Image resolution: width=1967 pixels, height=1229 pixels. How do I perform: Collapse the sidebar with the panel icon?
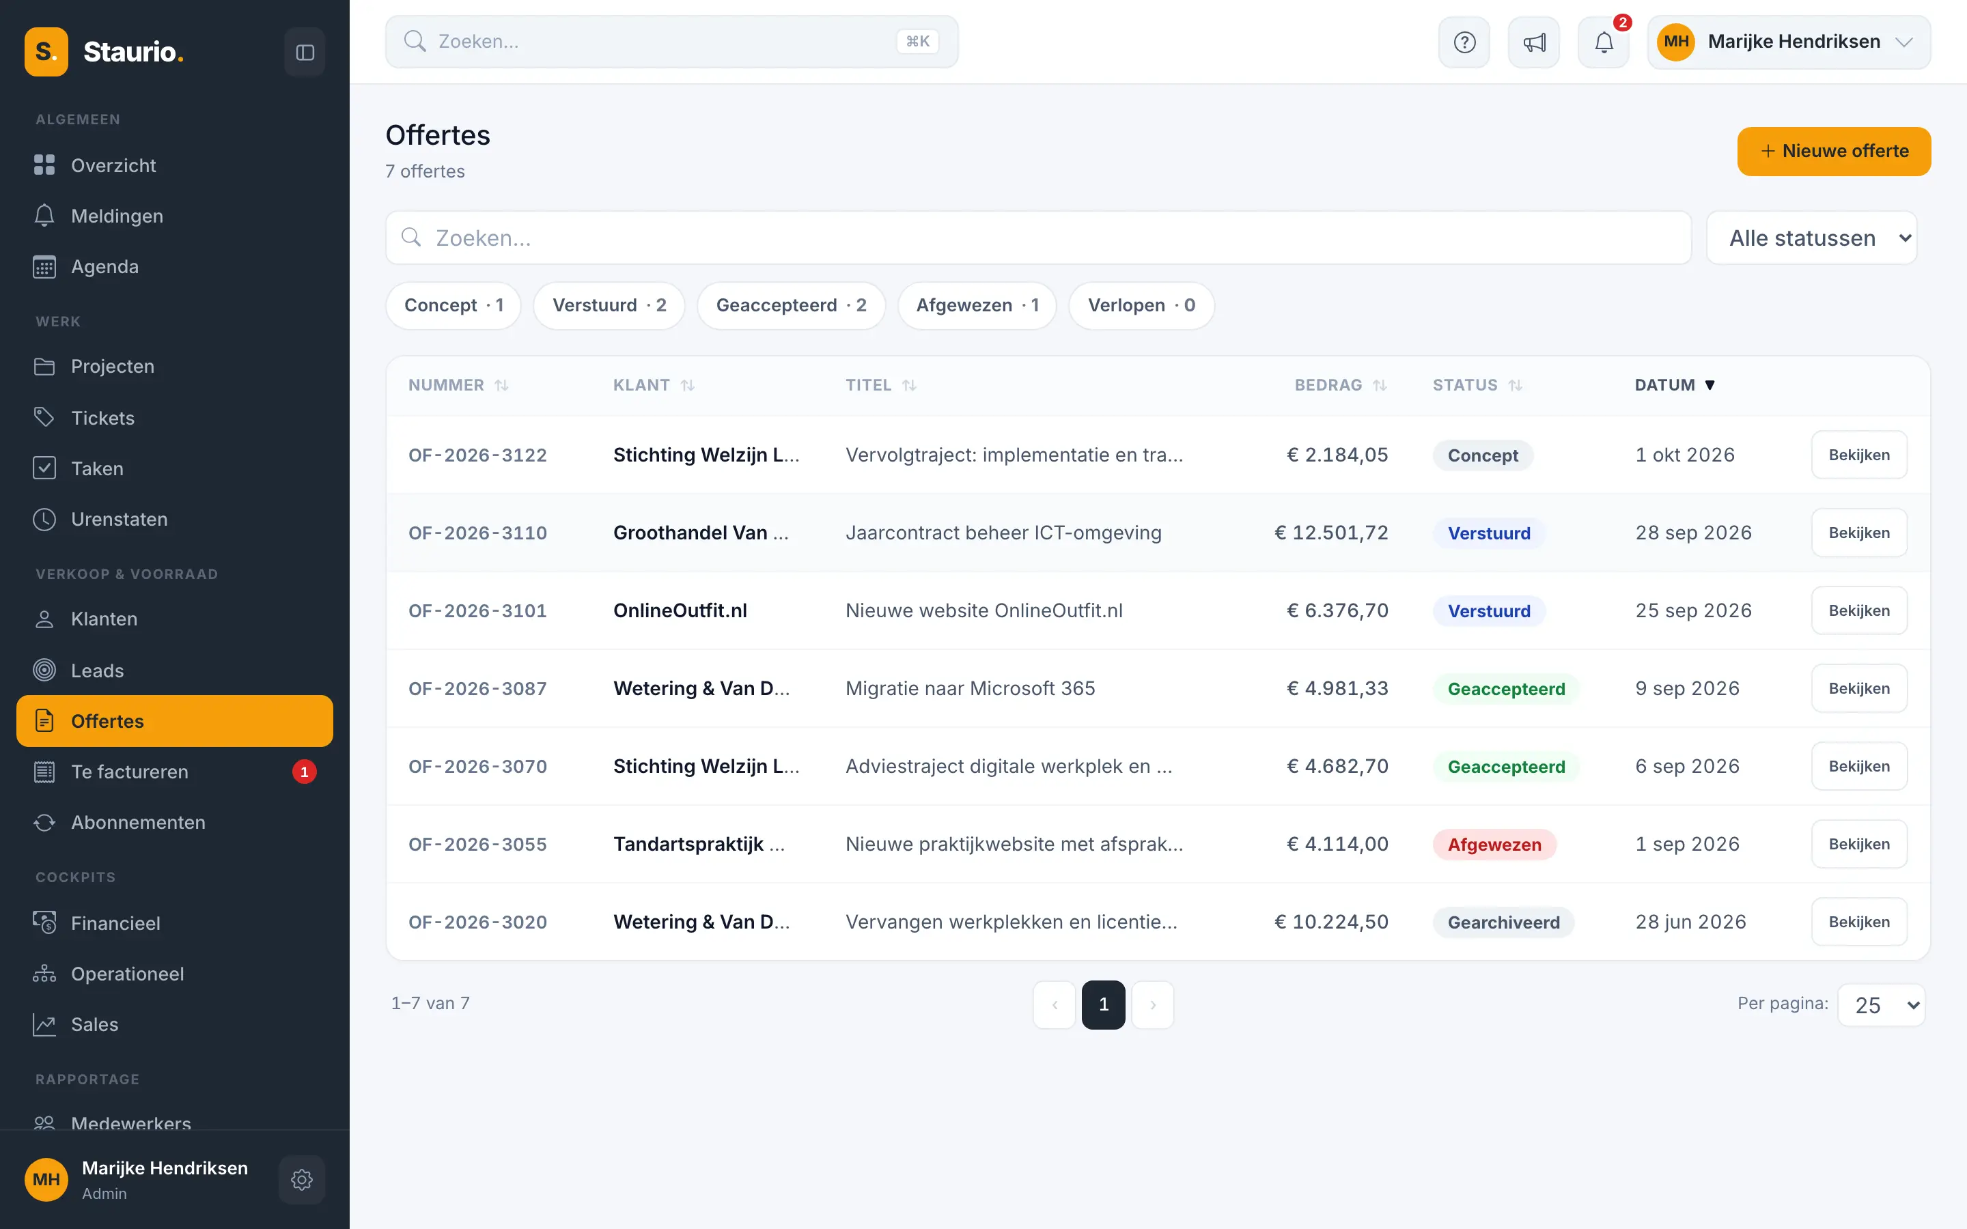pyautogui.click(x=305, y=52)
